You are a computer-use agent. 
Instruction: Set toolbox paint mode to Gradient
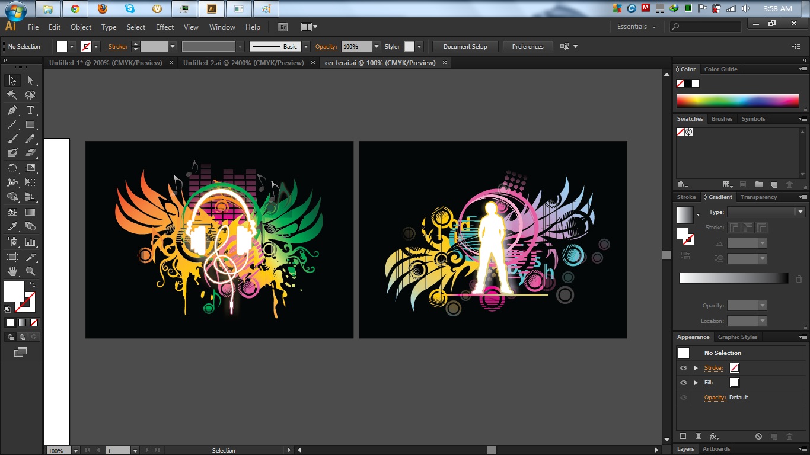[22, 323]
